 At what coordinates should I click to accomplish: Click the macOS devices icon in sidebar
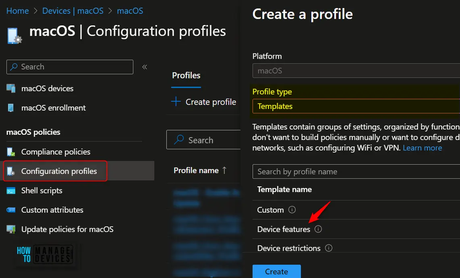11,88
